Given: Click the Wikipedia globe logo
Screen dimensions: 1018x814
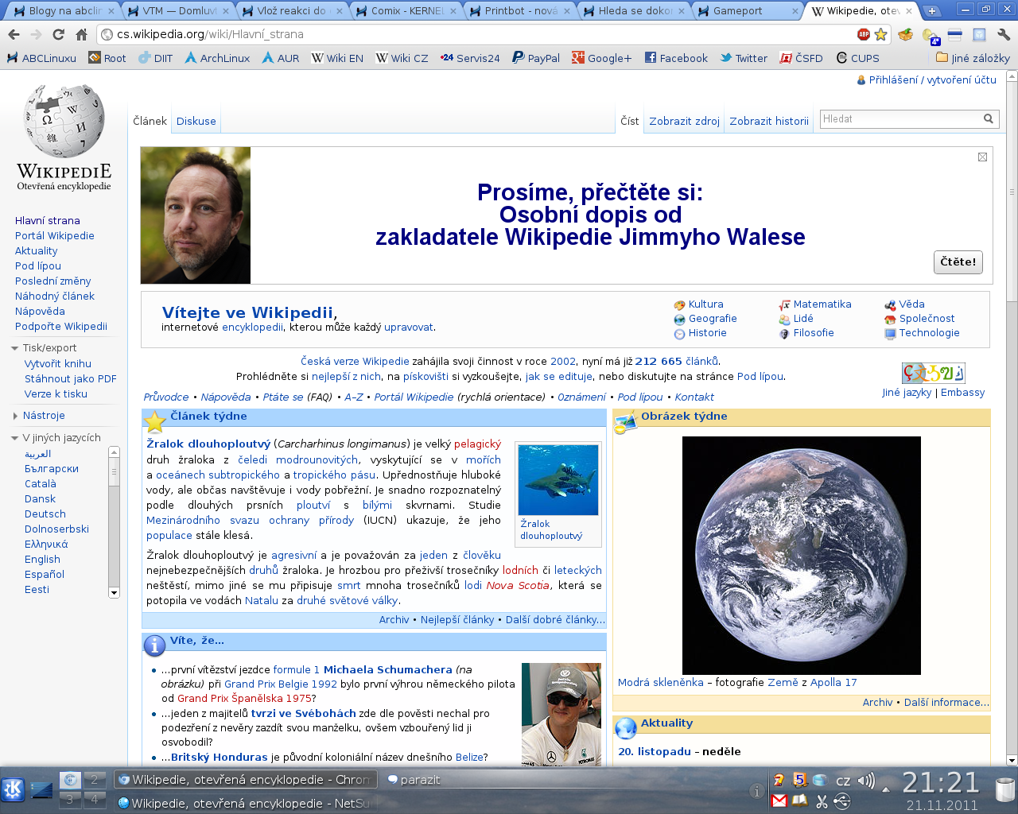Looking at the screenshot, I should point(64,122).
